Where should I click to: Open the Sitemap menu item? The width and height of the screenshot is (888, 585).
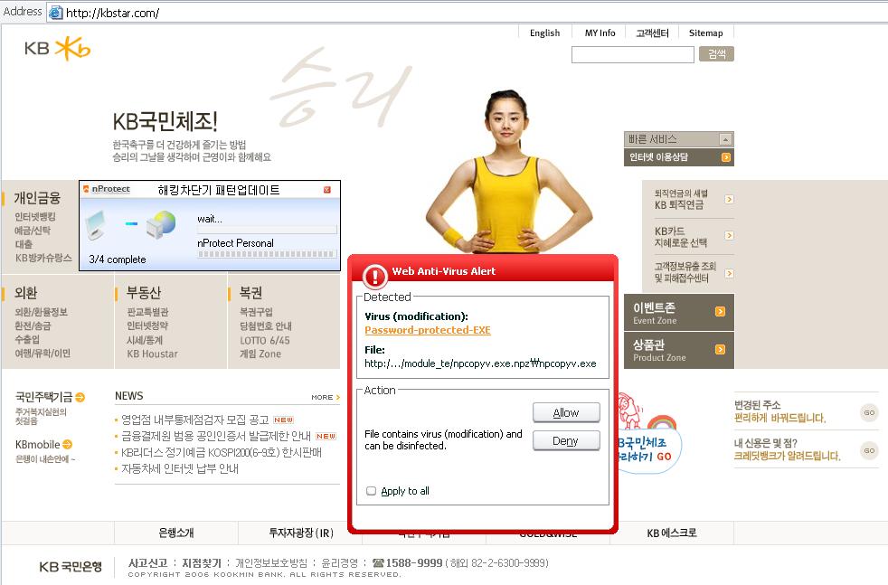coord(705,33)
